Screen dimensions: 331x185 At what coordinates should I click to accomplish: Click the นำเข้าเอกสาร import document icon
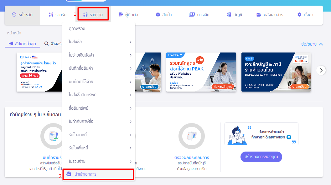(x=69, y=174)
